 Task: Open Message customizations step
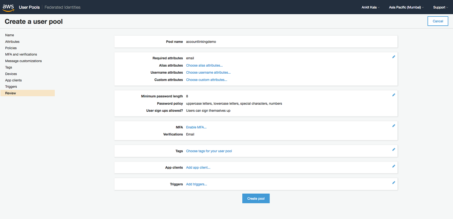(23, 61)
